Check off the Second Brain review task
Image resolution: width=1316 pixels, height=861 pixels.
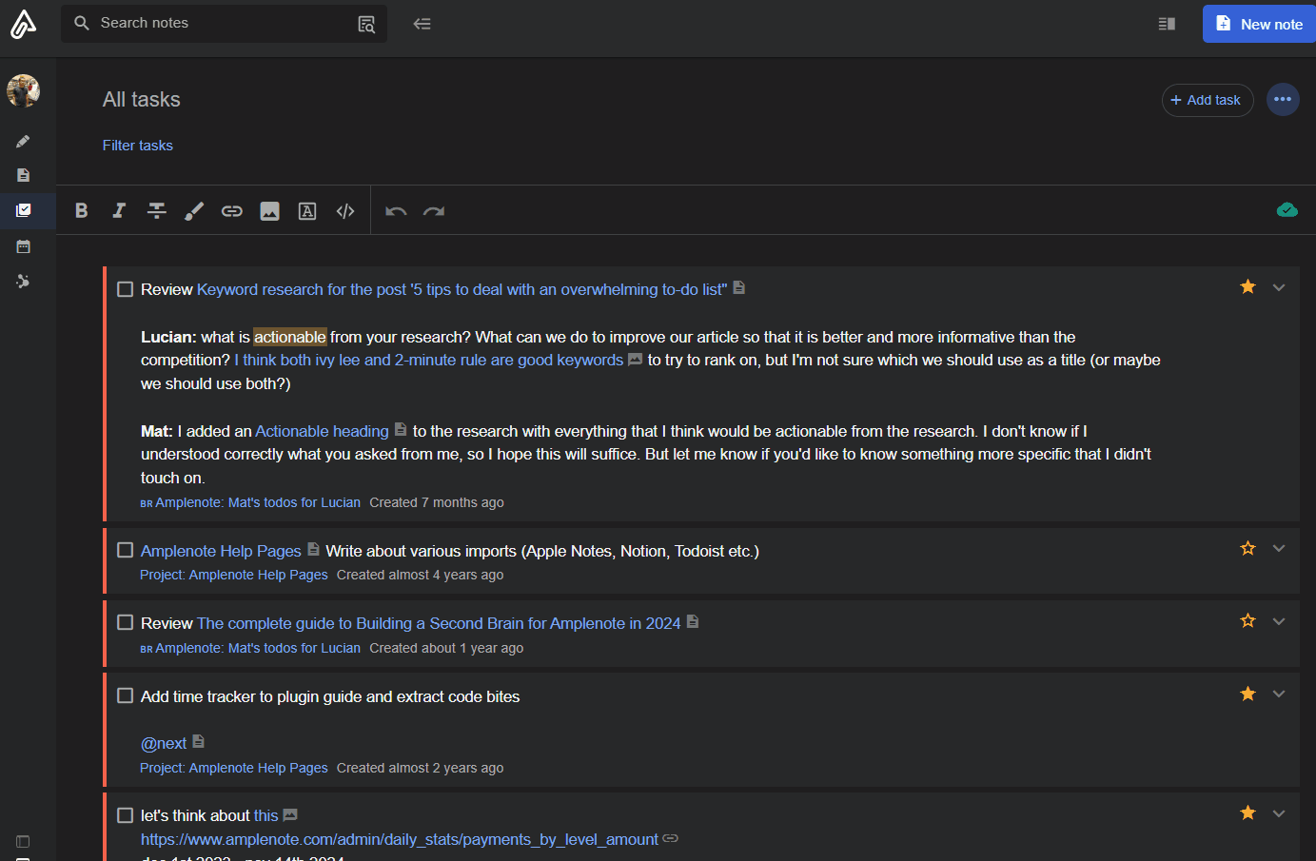pyautogui.click(x=125, y=622)
